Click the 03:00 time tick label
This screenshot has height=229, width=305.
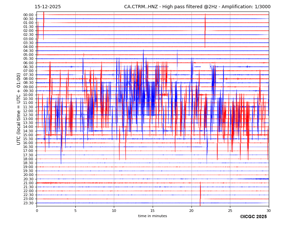click(28, 39)
